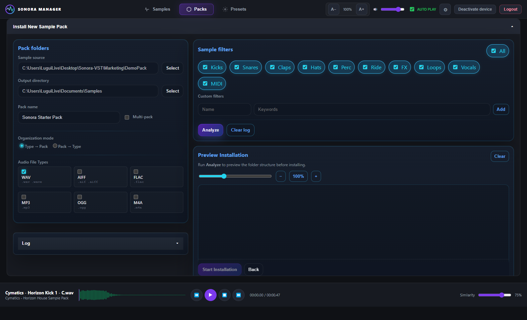Select Pack → Type organization mode
527x320 pixels.
click(55, 146)
